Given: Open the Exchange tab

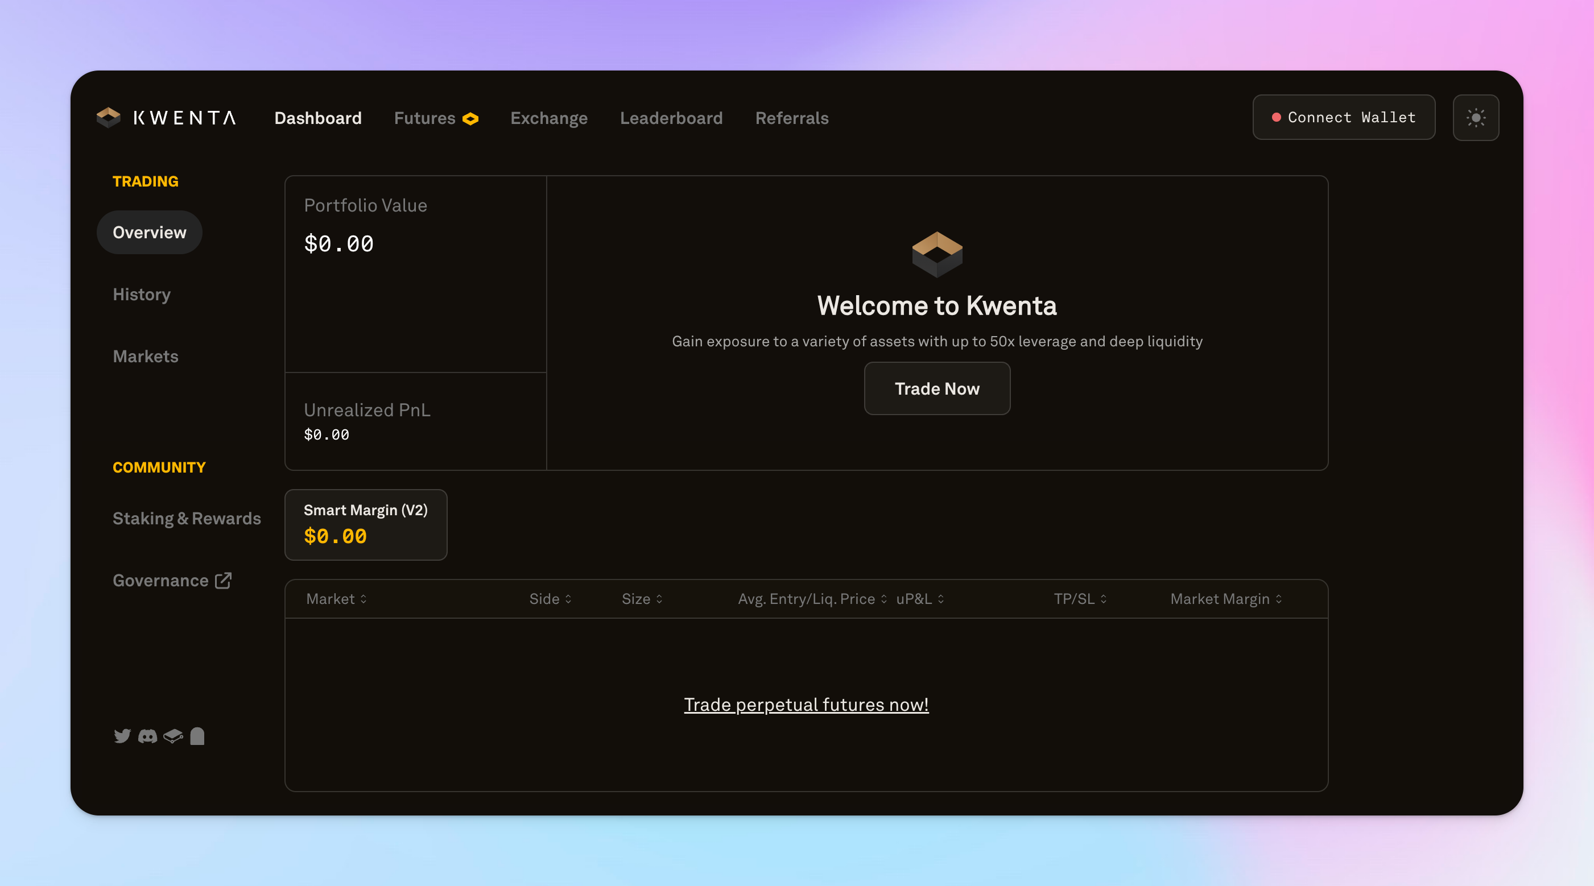Looking at the screenshot, I should pos(548,118).
